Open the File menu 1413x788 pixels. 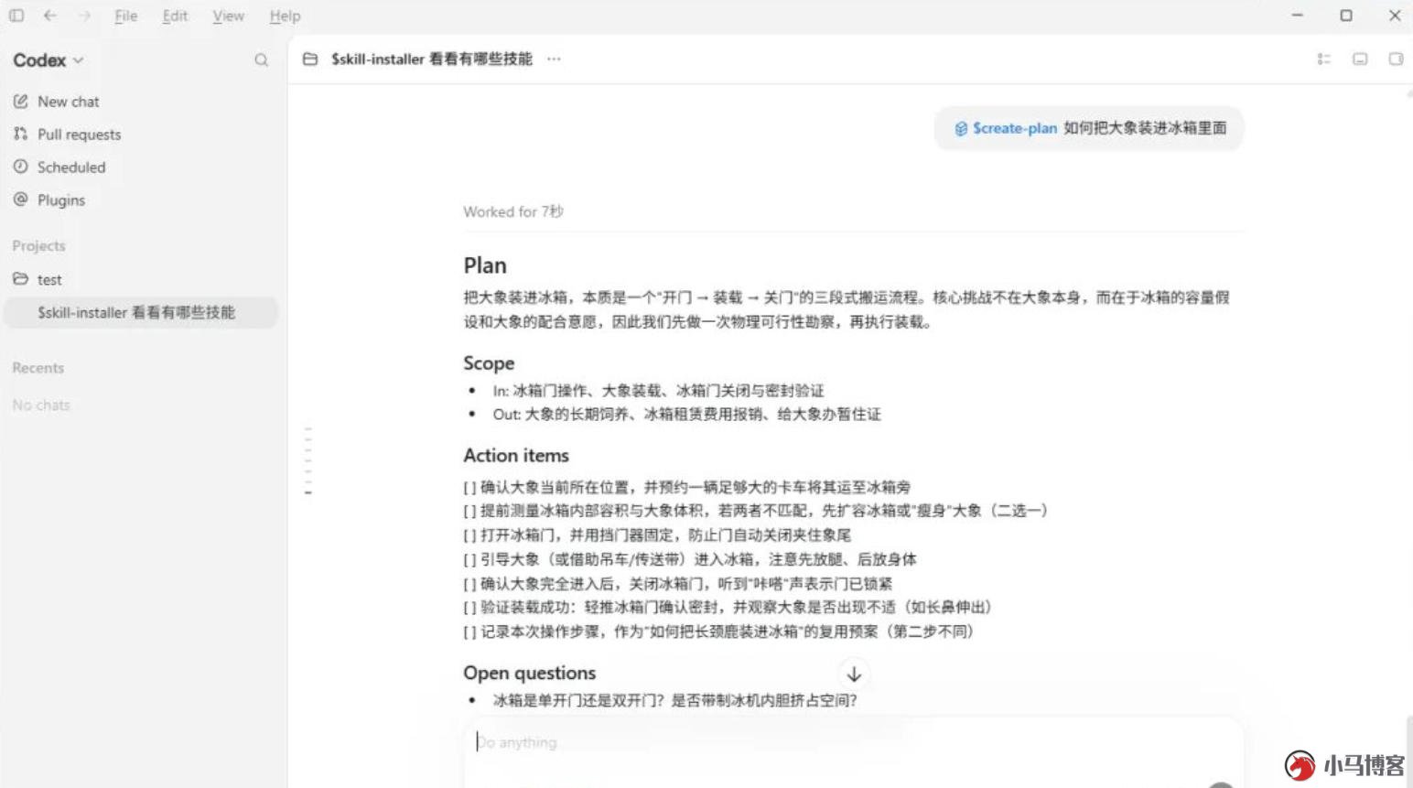[126, 16]
